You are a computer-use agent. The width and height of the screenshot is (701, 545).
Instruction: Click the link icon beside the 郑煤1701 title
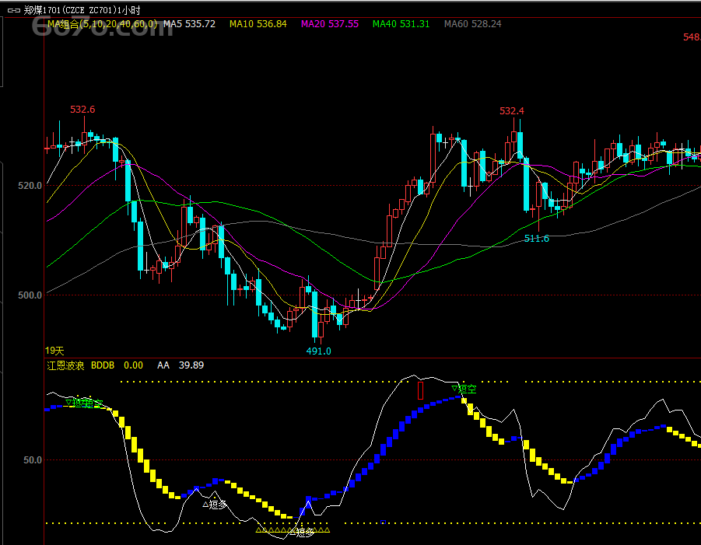(14, 10)
